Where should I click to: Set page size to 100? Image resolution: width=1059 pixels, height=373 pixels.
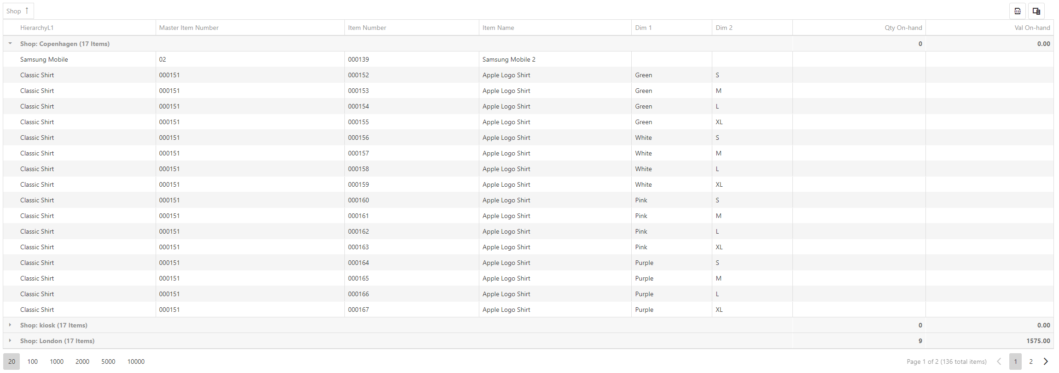point(32,362)
